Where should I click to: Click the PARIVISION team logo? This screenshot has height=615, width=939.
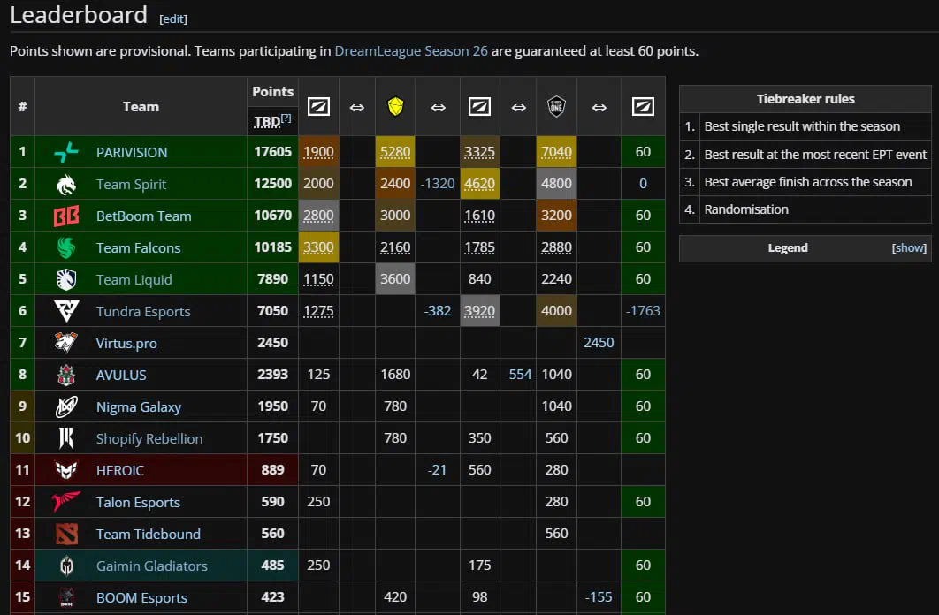[x=66, y=152]
